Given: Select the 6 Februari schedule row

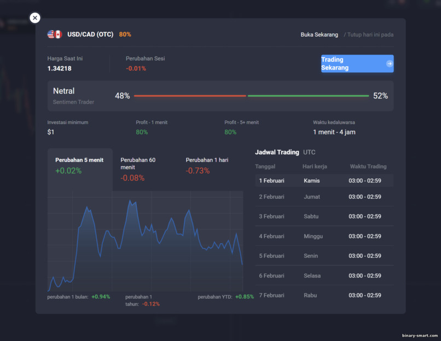Looking at the screenshot, I should tap(324, 275).
